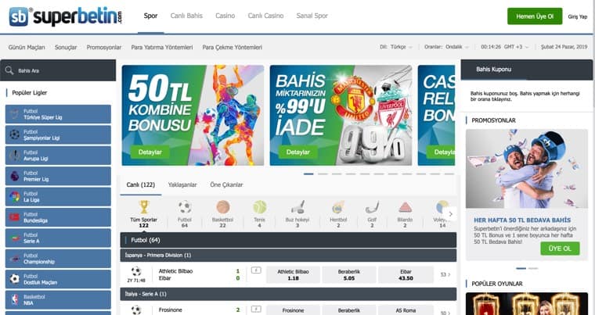Collapse İspanya - Primera Division section
Image resolution: width=595 pixels, height=315 pixels.
click(288, 255)
